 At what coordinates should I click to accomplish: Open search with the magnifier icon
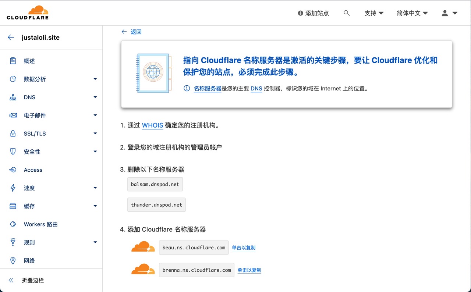click(x=347, y=13)
